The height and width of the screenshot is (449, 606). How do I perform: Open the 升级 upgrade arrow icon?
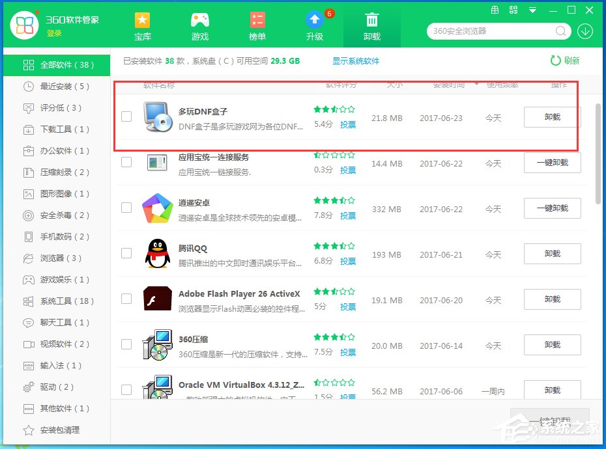click(x=315, y=20)
